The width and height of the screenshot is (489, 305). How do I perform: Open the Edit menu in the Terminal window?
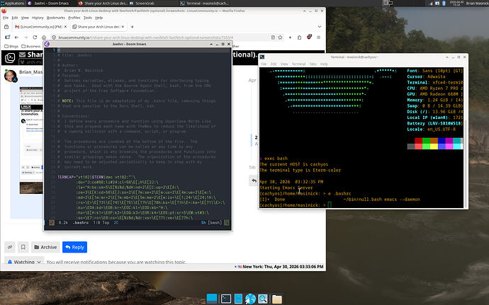click(x=274, y=64)
